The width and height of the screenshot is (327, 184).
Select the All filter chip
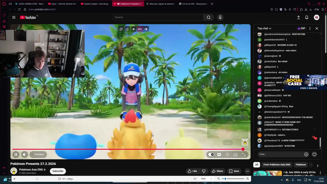coord(257,165)
